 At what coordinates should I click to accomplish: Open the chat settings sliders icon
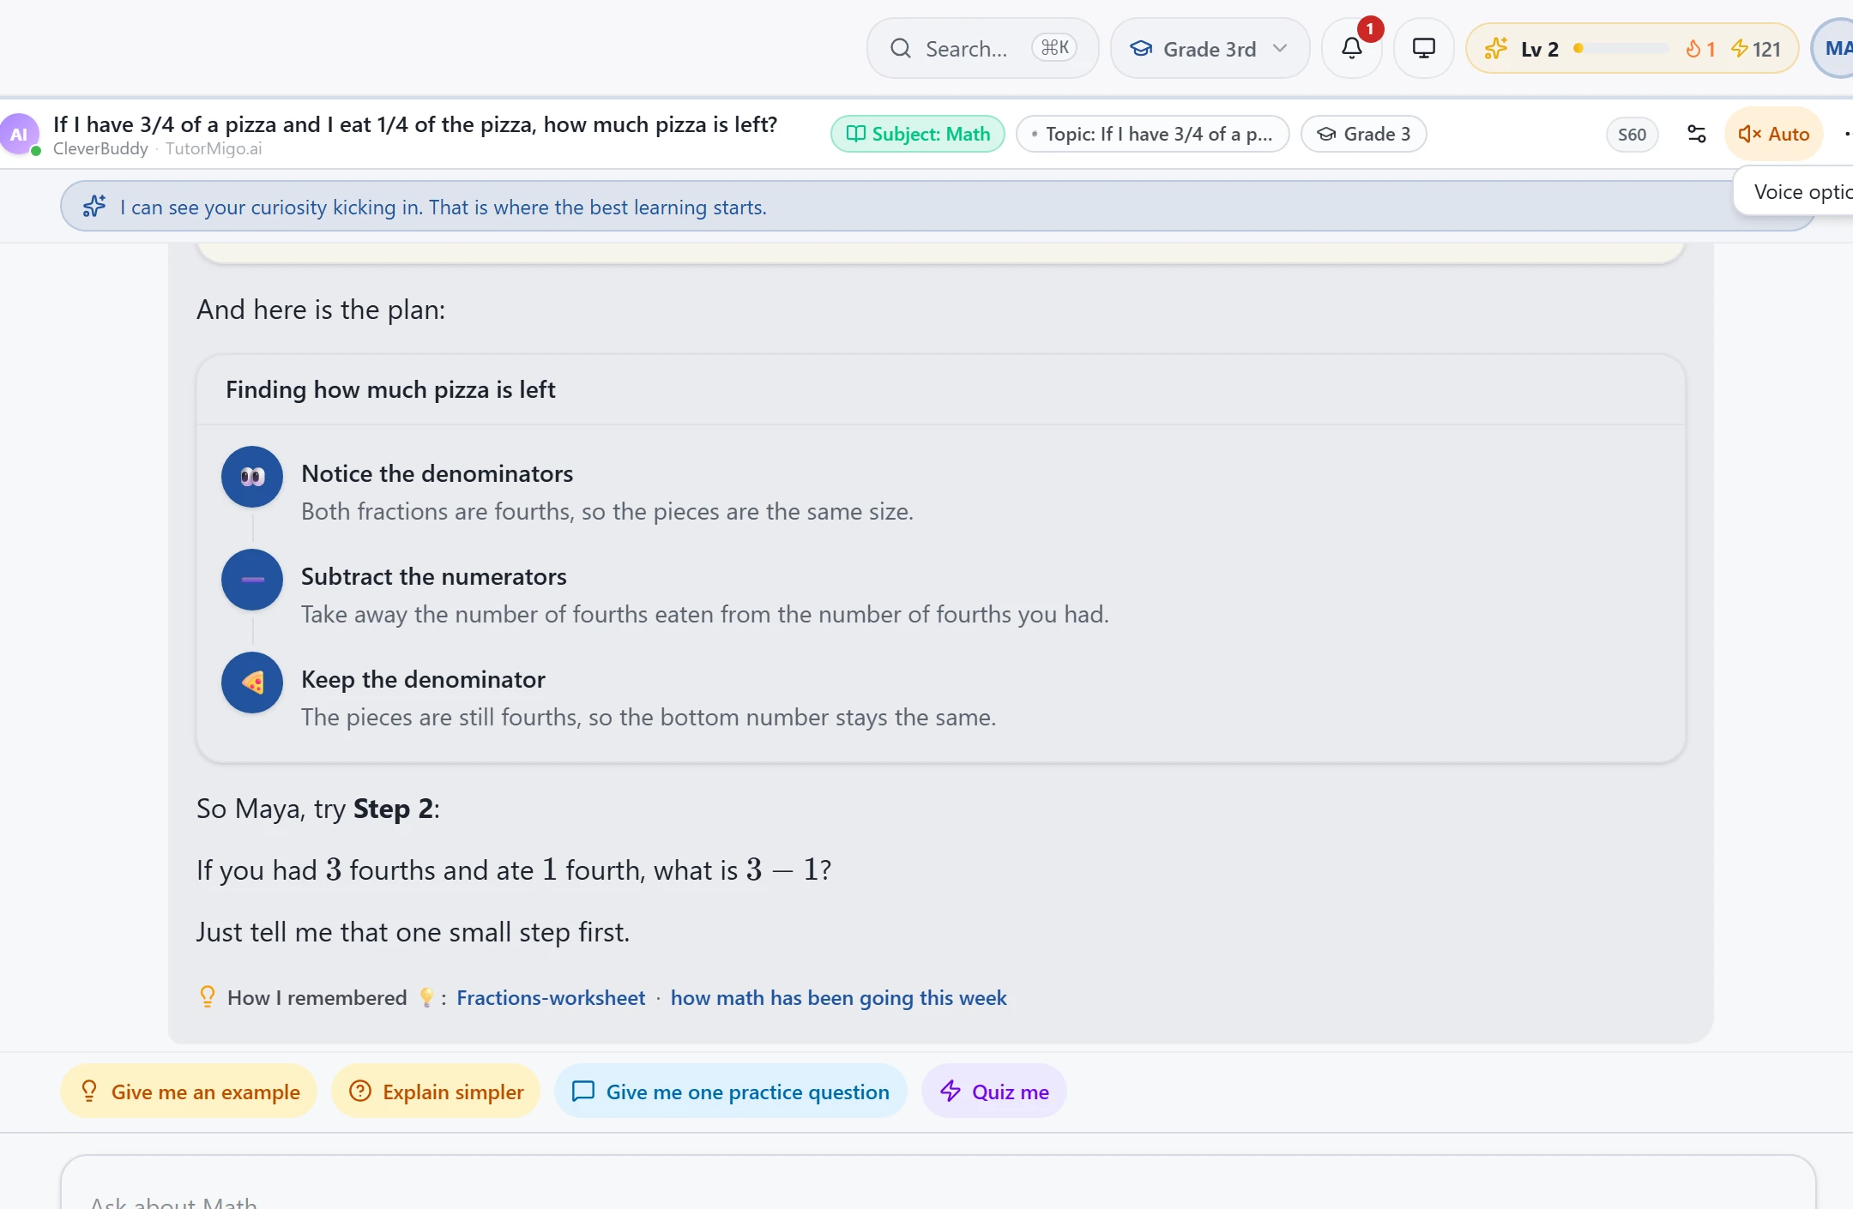point(1696,135)
